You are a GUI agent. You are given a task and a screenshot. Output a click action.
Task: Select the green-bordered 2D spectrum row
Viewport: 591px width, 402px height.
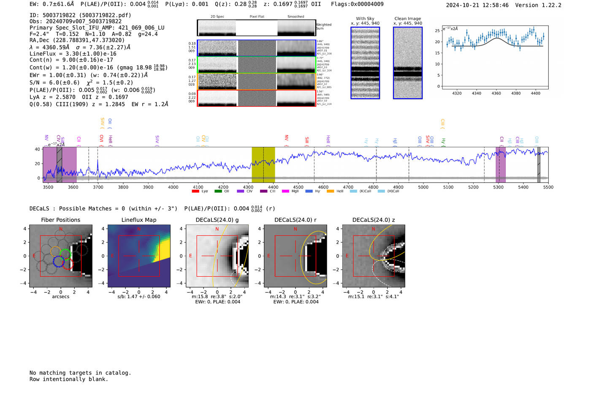pos(256,65)
